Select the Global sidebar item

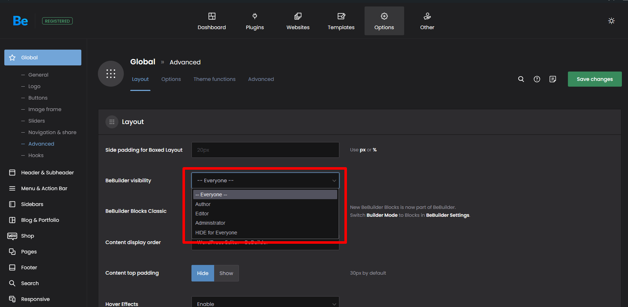[43, 58]
